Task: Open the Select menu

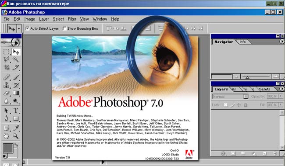Action: 58,19
